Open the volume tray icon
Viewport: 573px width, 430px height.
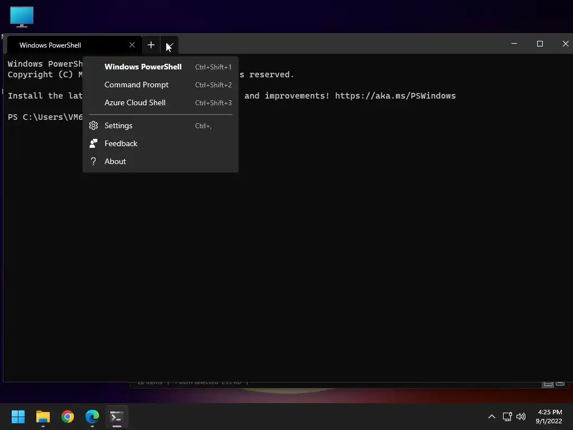pyautogui.click(x=521, y=417)
